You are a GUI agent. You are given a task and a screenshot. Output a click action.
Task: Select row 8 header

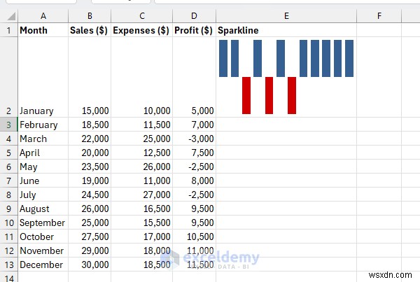tap(9, 195)
